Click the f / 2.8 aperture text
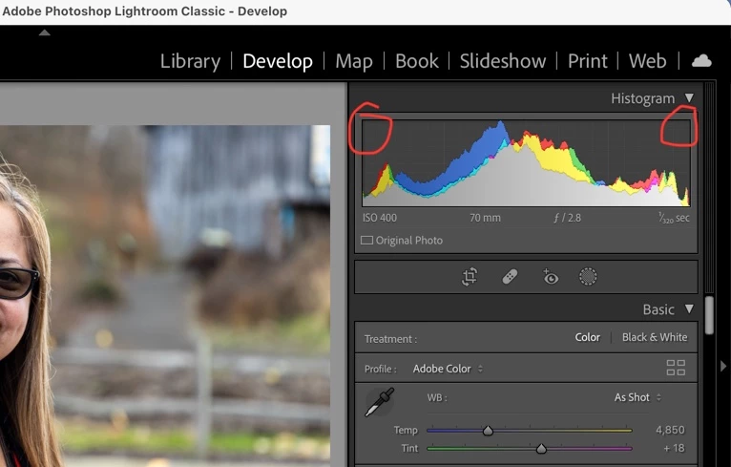The image size is (731, 467). 568,218
